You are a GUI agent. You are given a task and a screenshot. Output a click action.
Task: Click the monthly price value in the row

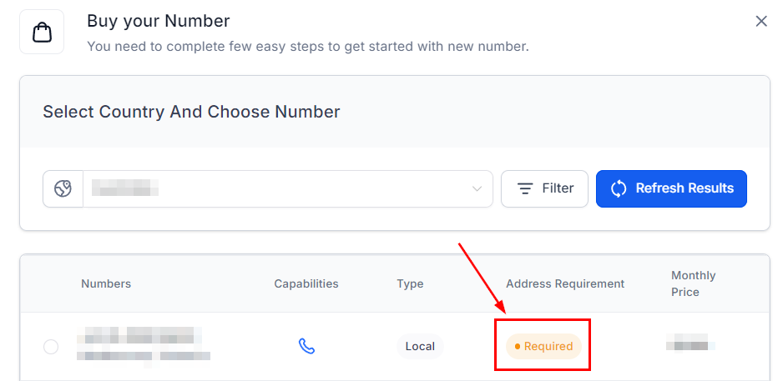pyautogui.click(x=690, y=343)
